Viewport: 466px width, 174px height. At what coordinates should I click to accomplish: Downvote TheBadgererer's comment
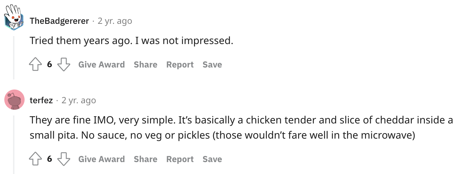click(64, 65)
